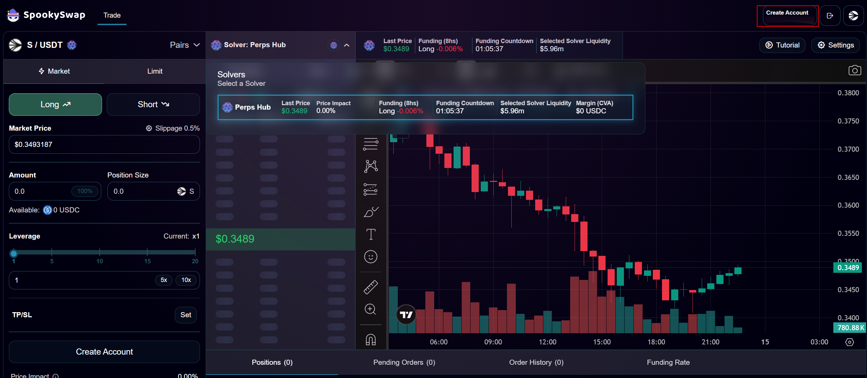Viewport: 867px width, 378px height.
Task: Switch to the Limit order tab
Action: point(155,71)
